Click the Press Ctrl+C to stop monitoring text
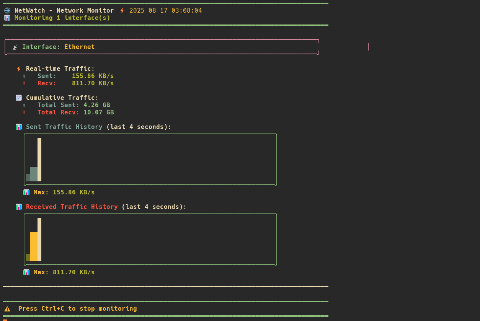Image resolution: width=480 pixels, height=321 pixels. pyautogui.click(x=77, y=308)
